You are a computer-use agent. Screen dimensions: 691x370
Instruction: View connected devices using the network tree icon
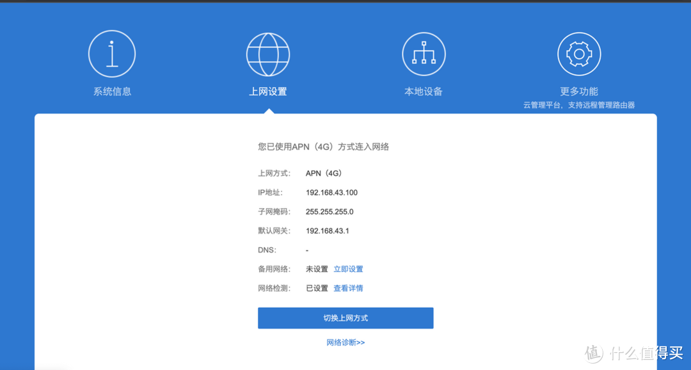pyautogui.click(x=424, y=54)
